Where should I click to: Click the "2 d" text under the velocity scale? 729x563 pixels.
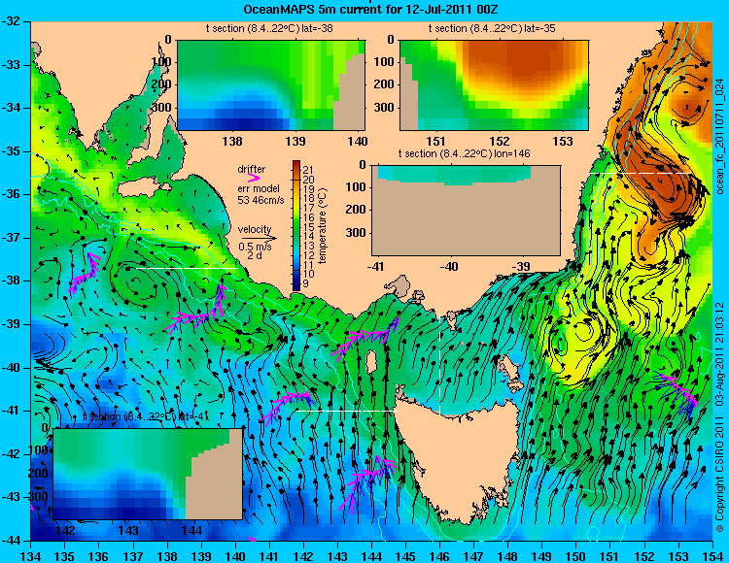click(x=254, y=255)
